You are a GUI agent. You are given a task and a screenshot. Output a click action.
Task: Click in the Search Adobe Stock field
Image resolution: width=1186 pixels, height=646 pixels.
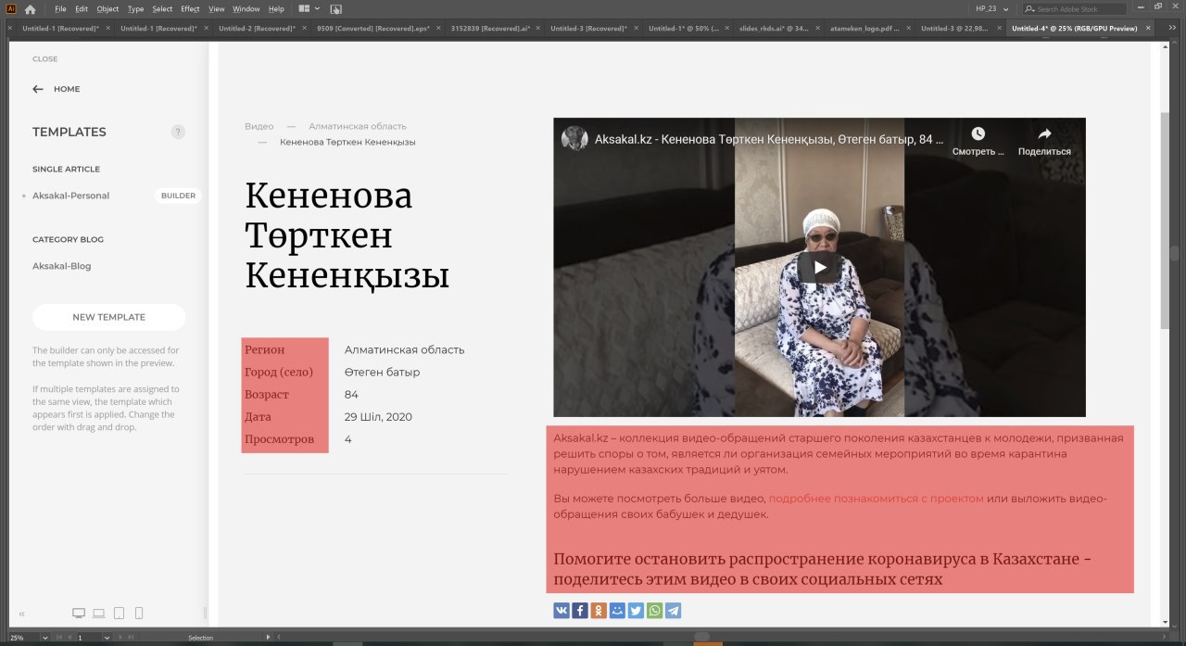pyautogui.click(x=1079, y=8)
